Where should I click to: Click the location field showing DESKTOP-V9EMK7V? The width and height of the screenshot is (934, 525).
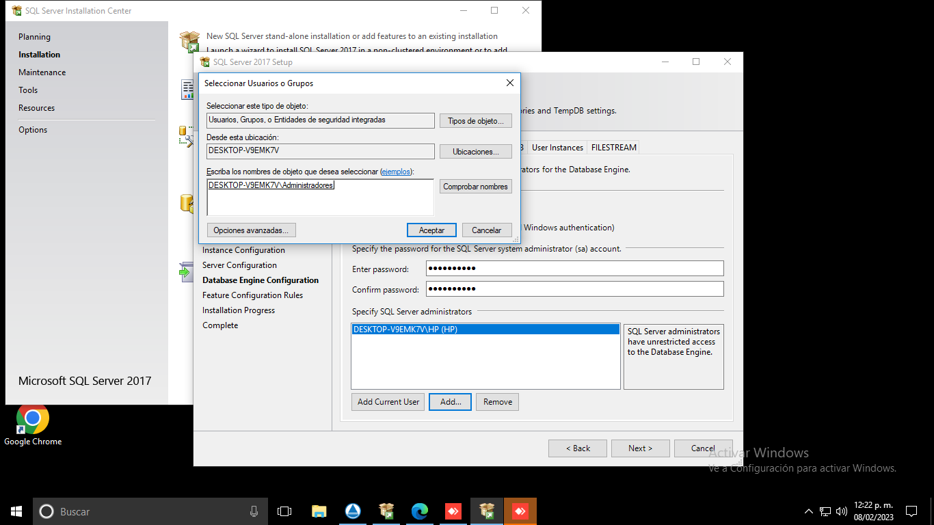[320, 151]
